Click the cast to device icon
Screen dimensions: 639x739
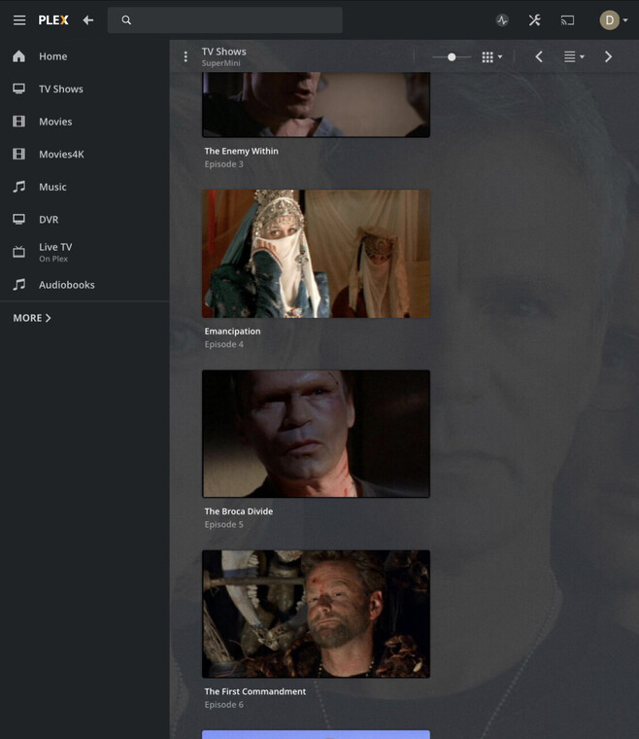pyautogui.click(x=567, y=20)
